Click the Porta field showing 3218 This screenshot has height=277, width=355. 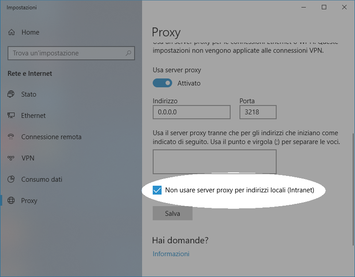258,112
